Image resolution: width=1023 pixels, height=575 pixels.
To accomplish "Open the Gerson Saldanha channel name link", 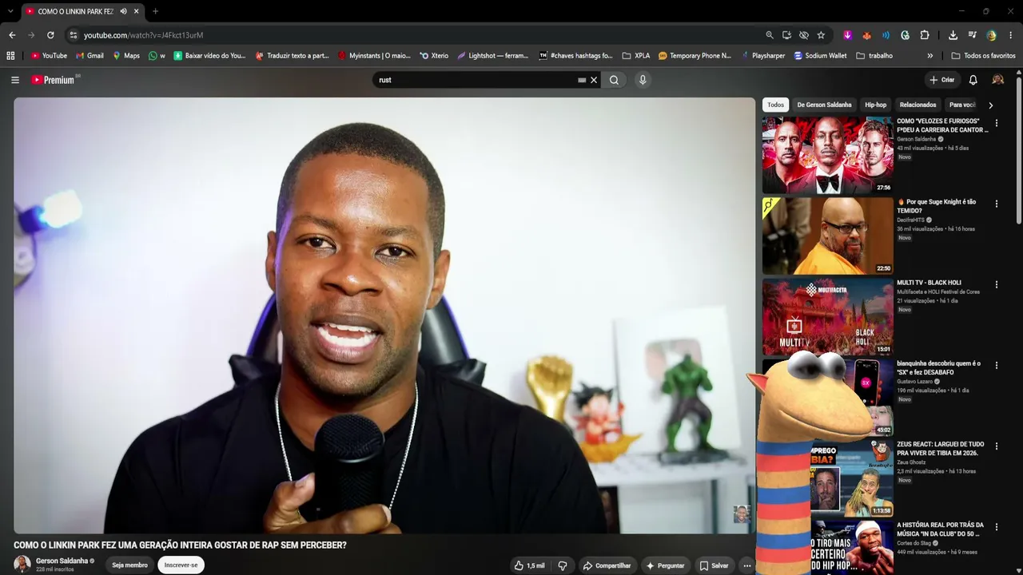I will (x=62, y=561).
